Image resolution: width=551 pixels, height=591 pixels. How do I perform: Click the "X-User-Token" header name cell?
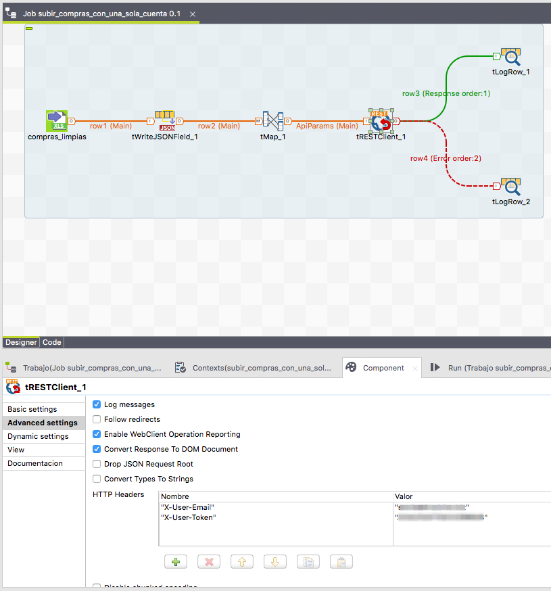276,517
